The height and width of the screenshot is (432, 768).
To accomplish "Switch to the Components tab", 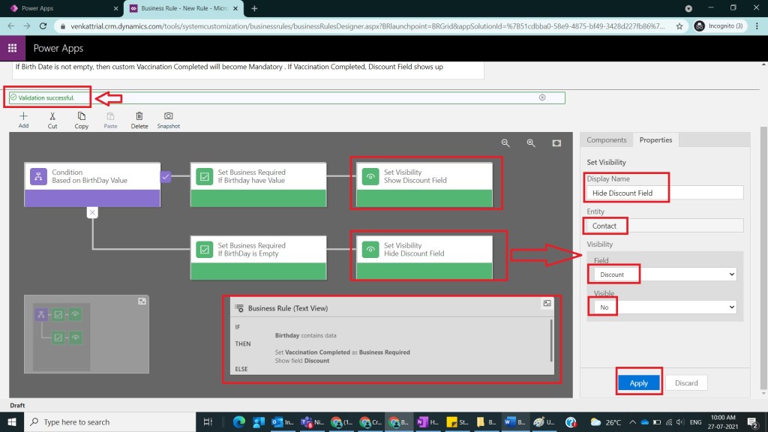I will (x=606, y=140).
